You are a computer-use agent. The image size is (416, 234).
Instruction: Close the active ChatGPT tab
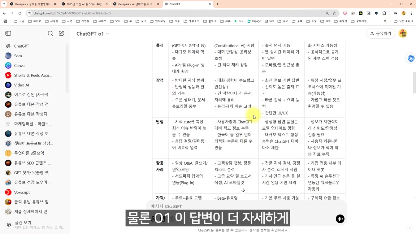210,4
